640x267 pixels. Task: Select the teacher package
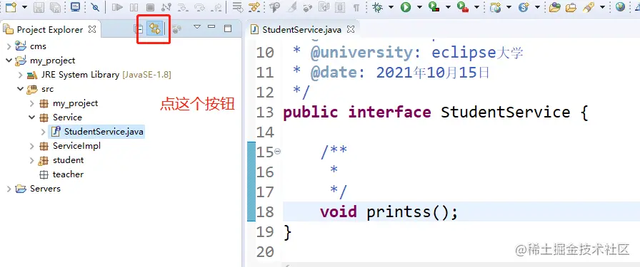point(61,174)
